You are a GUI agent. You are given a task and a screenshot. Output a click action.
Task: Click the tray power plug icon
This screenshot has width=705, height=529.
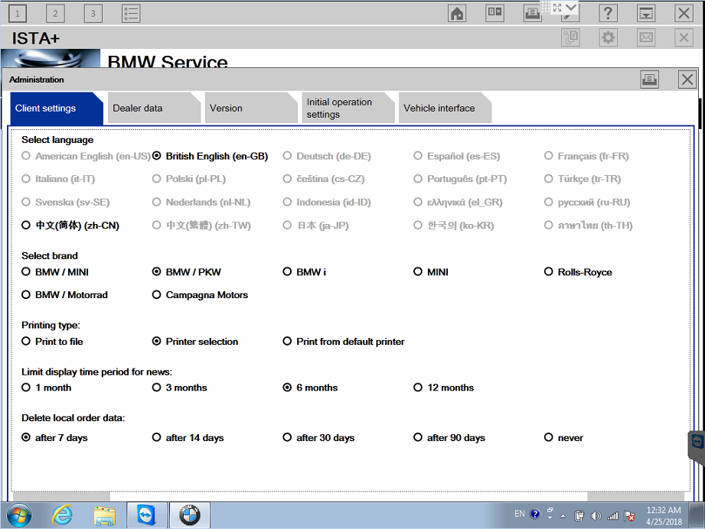pyautogui.click(x=579, y=515)
